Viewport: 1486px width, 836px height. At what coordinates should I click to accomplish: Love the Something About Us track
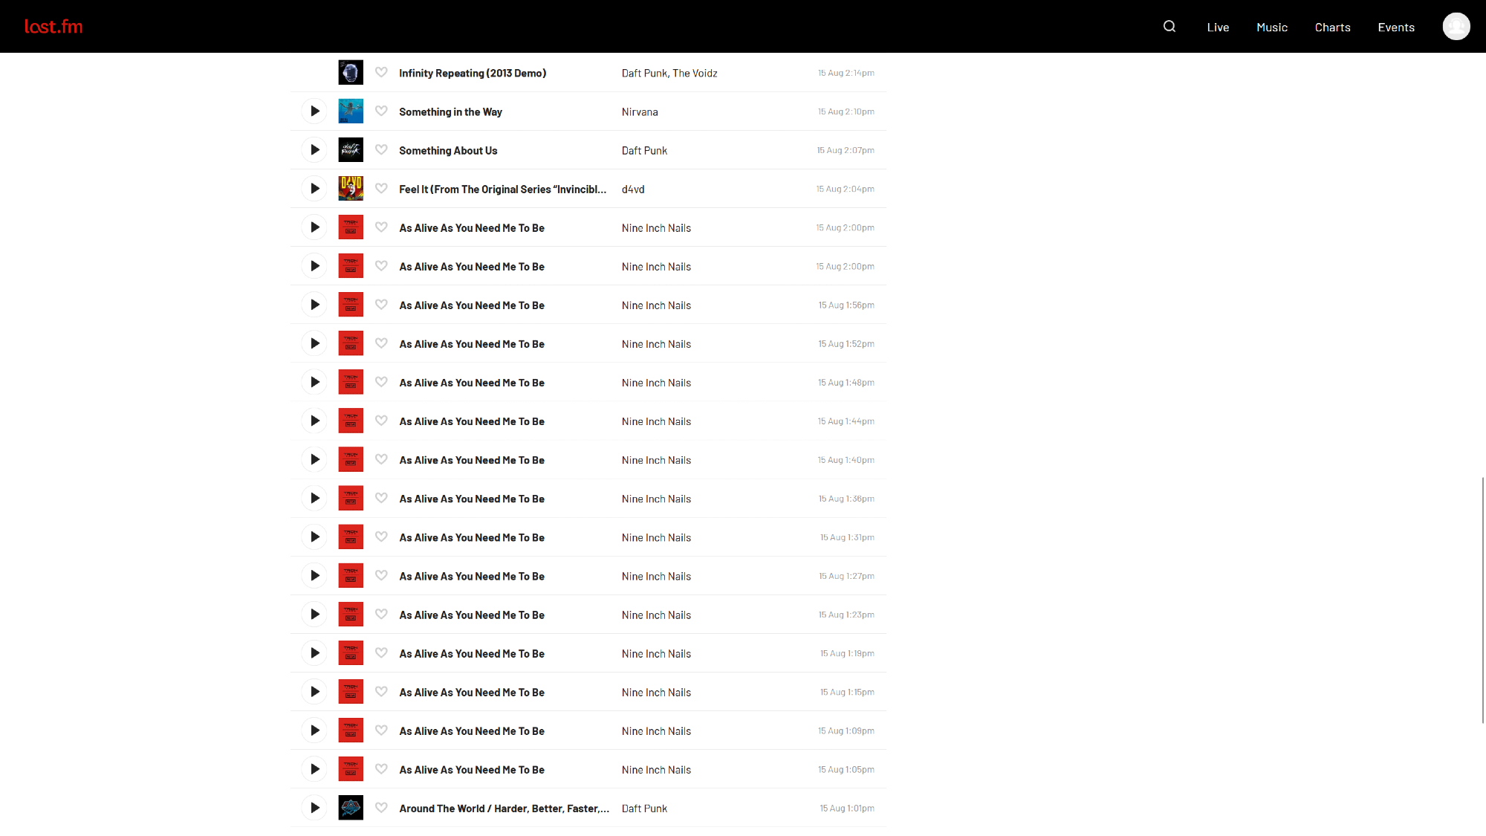[381, 149]
